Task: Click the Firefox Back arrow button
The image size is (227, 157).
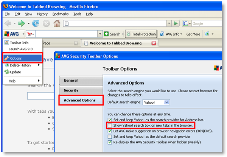Action: 8,23
